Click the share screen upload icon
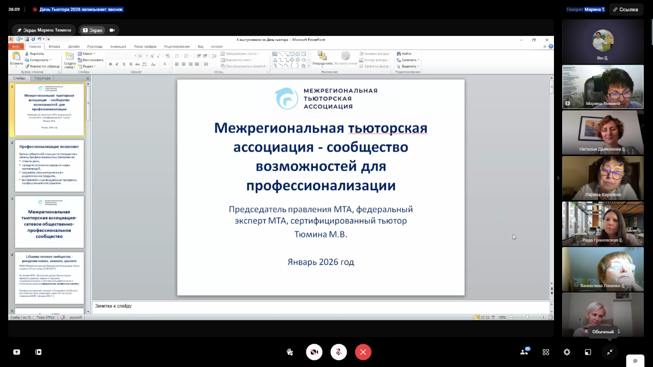The height and width of the screenshot is (367, 653). click(17, 352)
